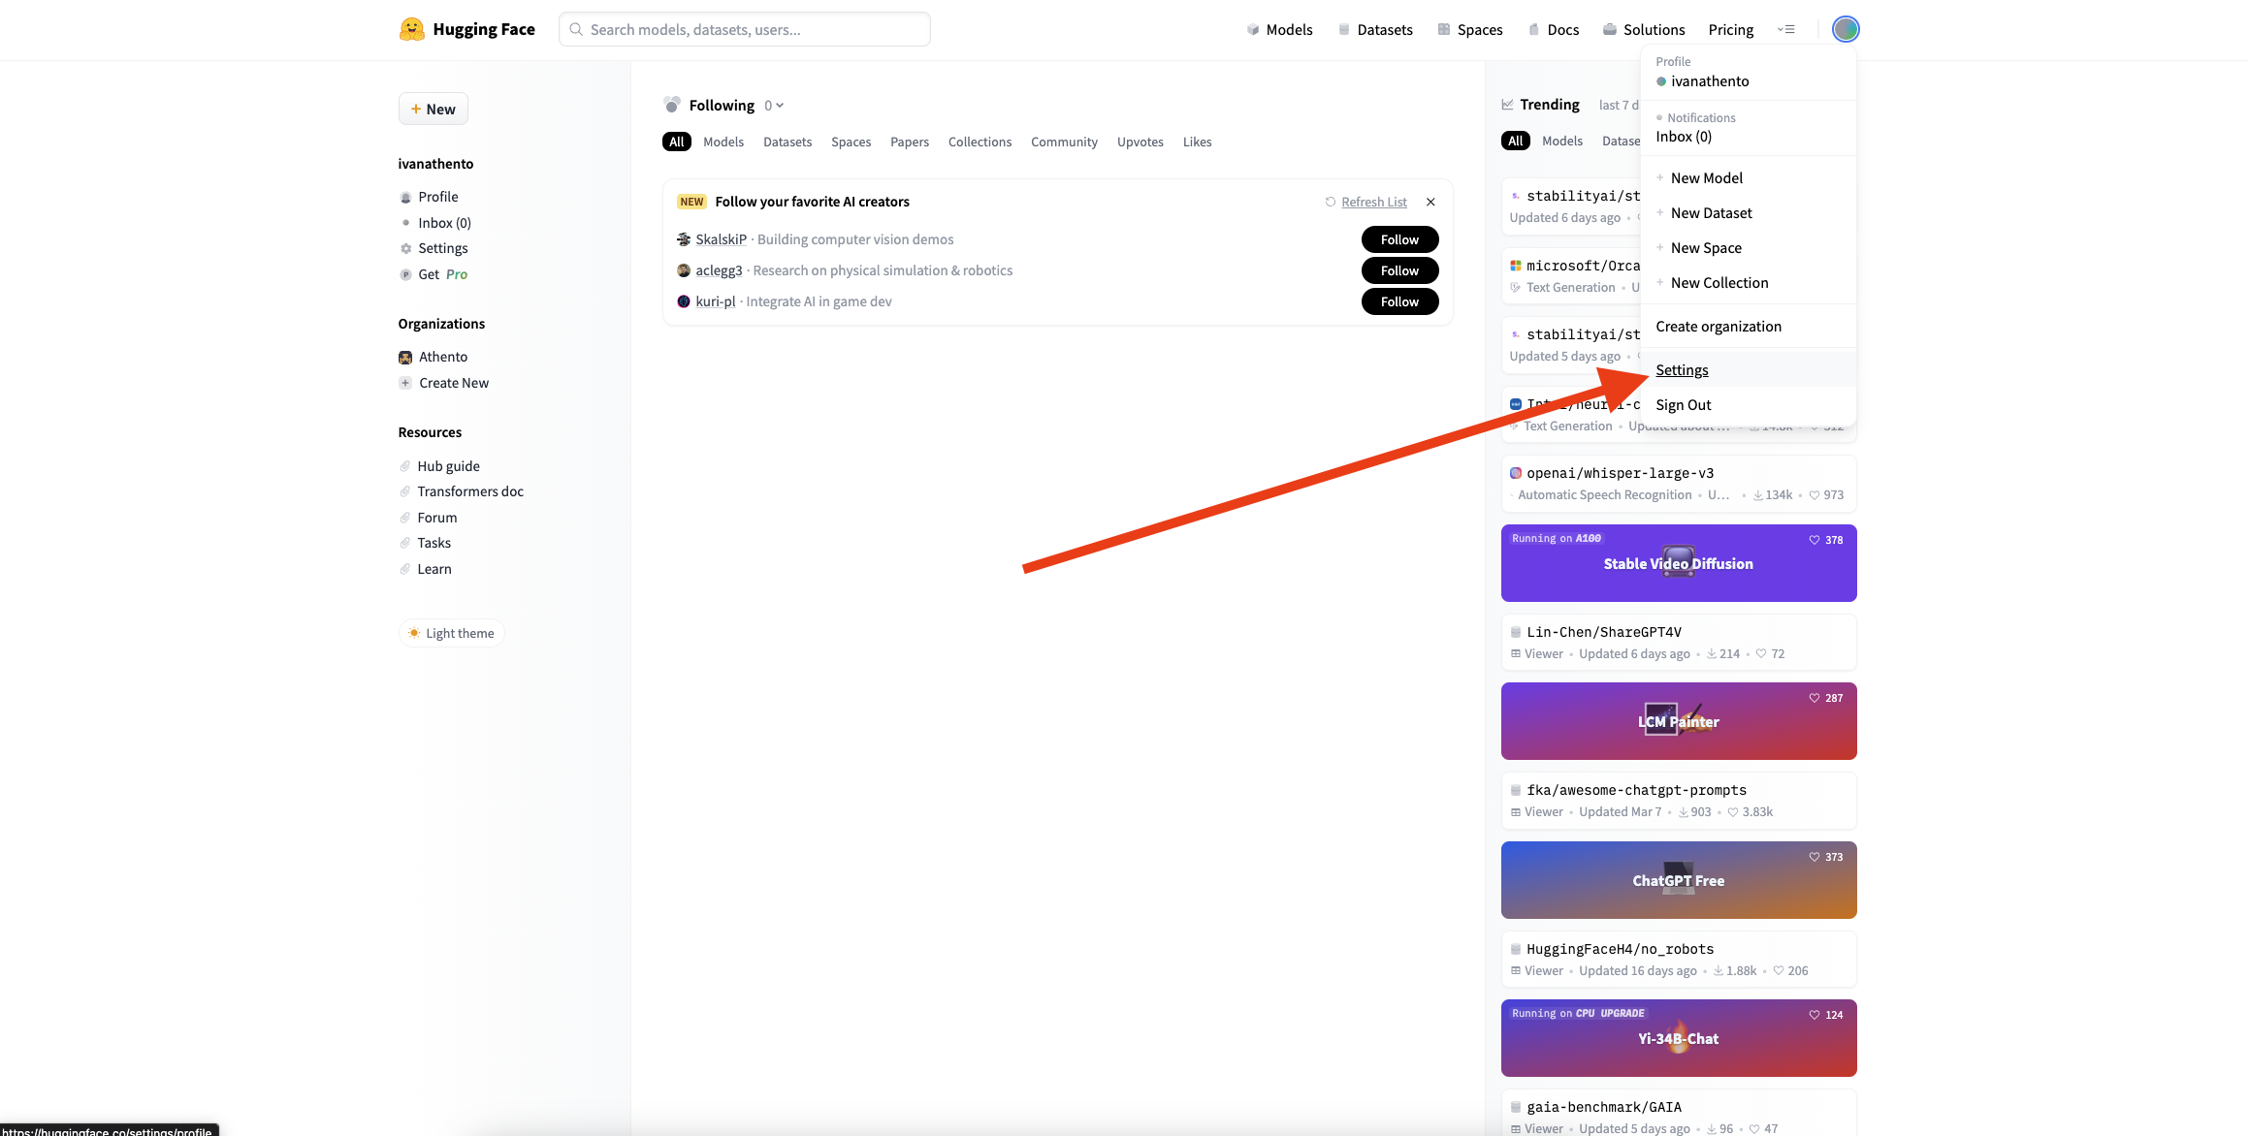The image size is (2249, 1136).
Task: Open the Hub guide resource
Action: point(439,466)
